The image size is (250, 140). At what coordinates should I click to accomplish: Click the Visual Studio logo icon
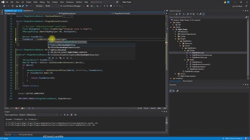3,2
